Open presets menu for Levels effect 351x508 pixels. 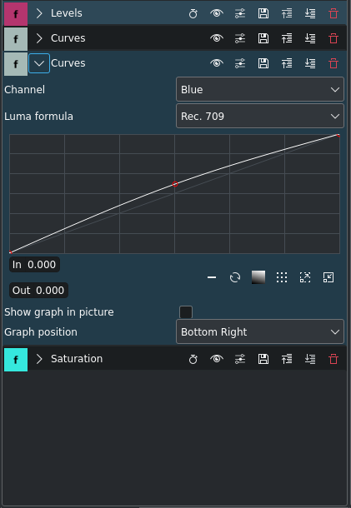[240, 13]
